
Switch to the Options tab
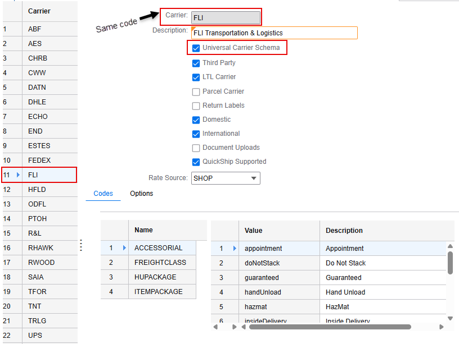coord(141,194)
